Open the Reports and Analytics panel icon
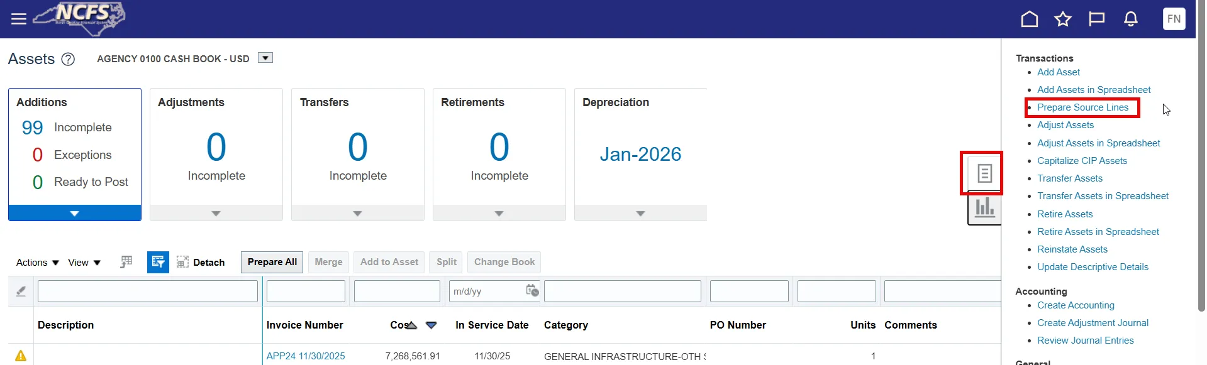Viewport: 1207px width, 365px height. [985, 207]
